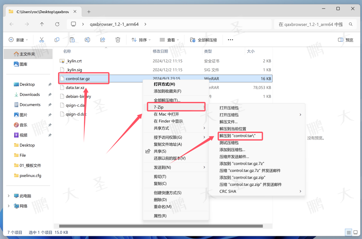Viewport: 362px width, 239px height.
Task: Click the 全部解压缩 button
Action: [204, 40]
